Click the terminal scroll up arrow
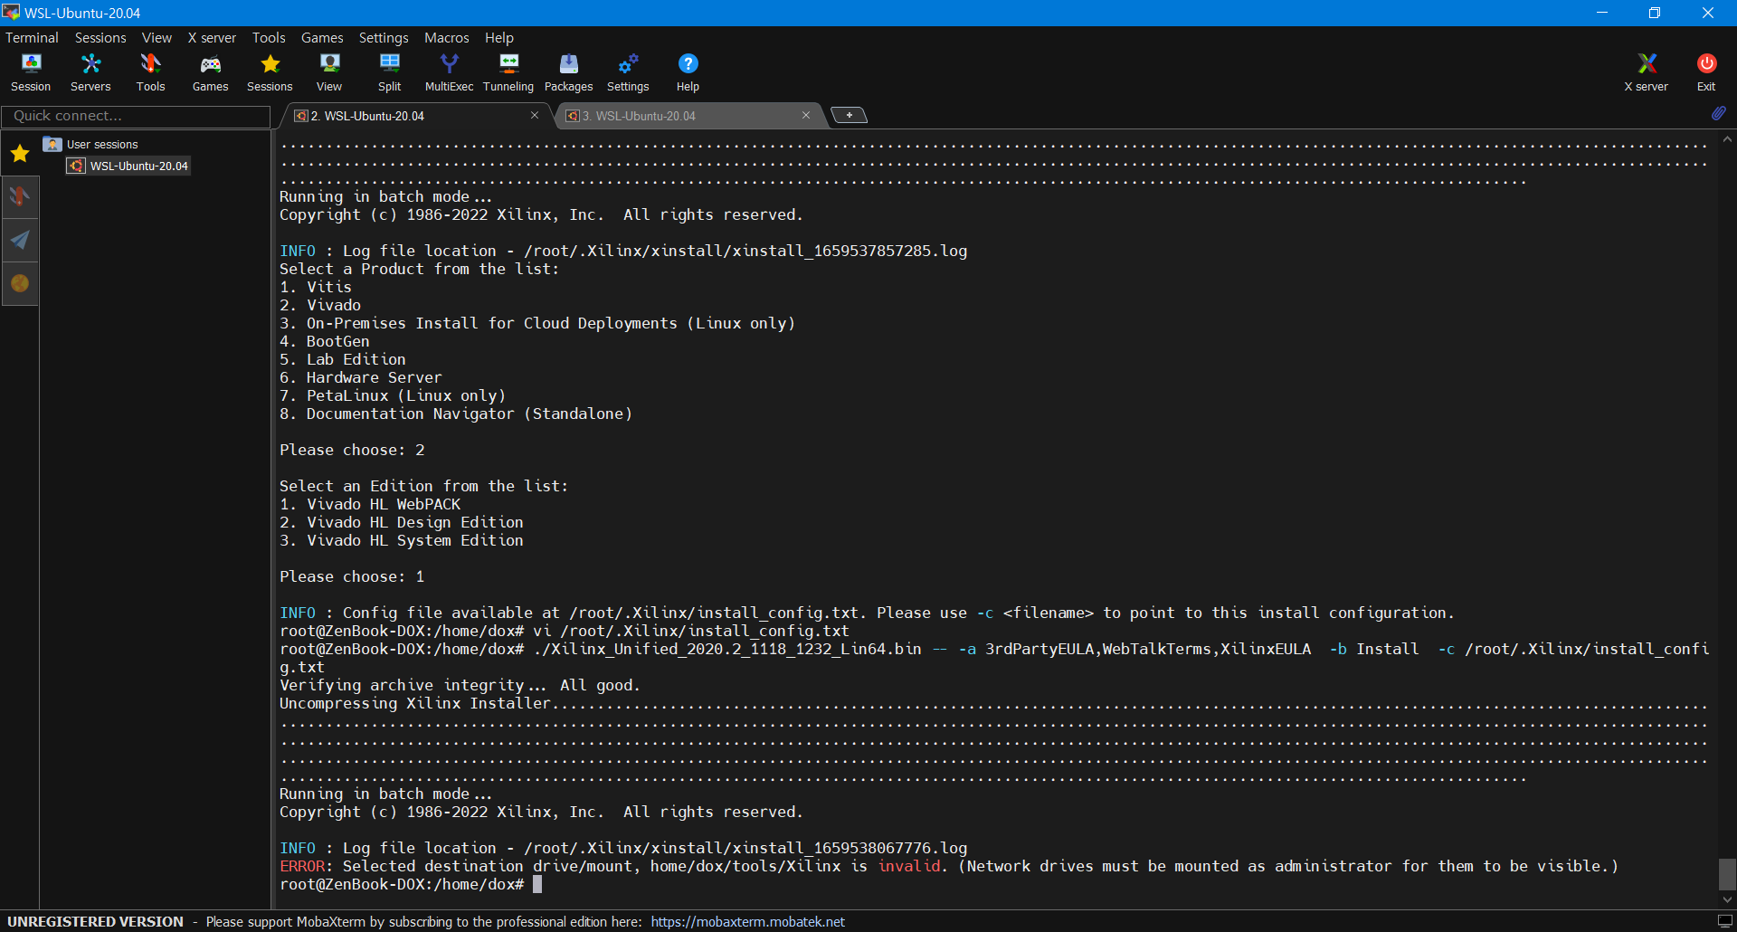 (x=1727, y=139)
